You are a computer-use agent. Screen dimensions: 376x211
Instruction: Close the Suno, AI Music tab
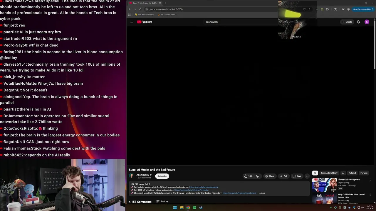click(x=160, y=3)
